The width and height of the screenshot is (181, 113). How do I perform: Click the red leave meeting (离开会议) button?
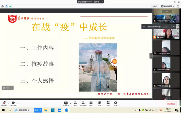pos(171,104)
